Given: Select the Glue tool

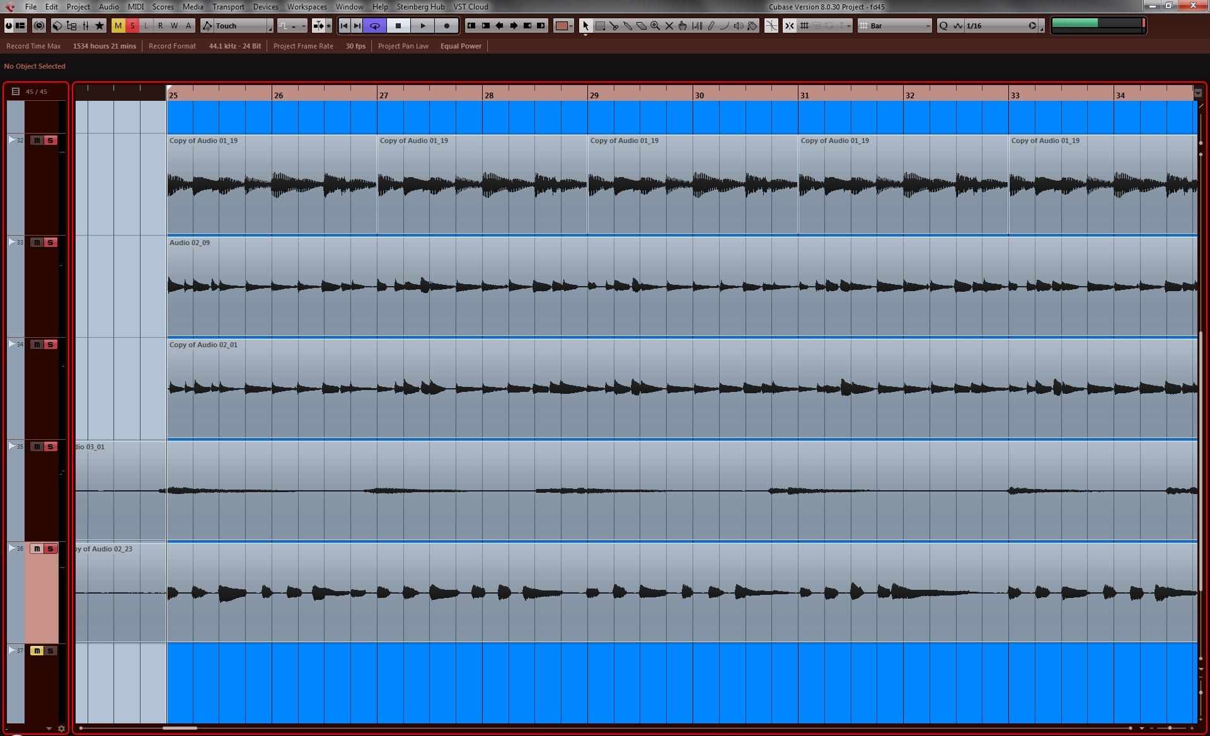Looking at the screenshot, I should (628, 26).
